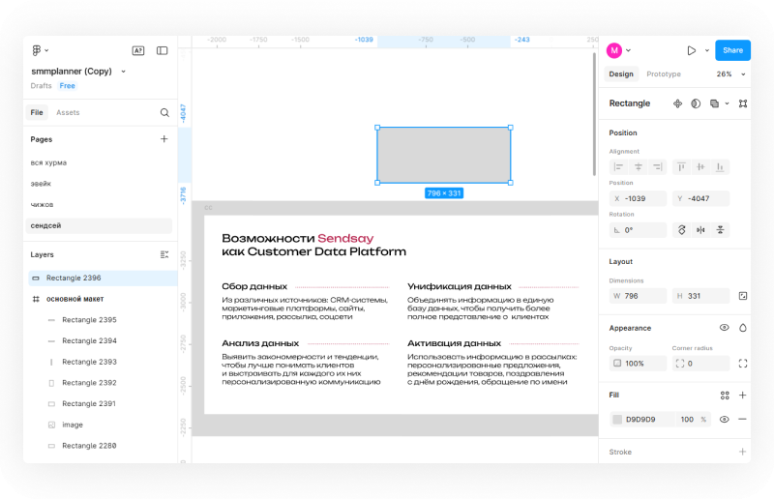This screenshot has height=499, width=774.
Task: Click individual corners icon beside corner radius
Action: click(743, 364)
